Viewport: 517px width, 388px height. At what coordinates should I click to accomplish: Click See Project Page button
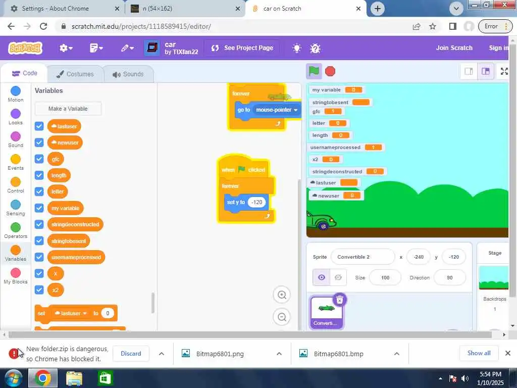click(x=242, y=48)
